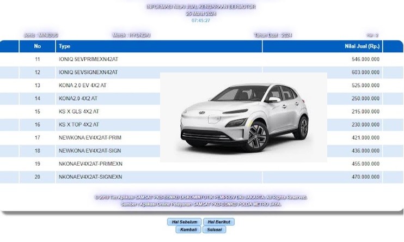Click the IONIQ 5EVSIGNEXN42AT type cell
404x242 pixels.
click(x=88, y=72)
